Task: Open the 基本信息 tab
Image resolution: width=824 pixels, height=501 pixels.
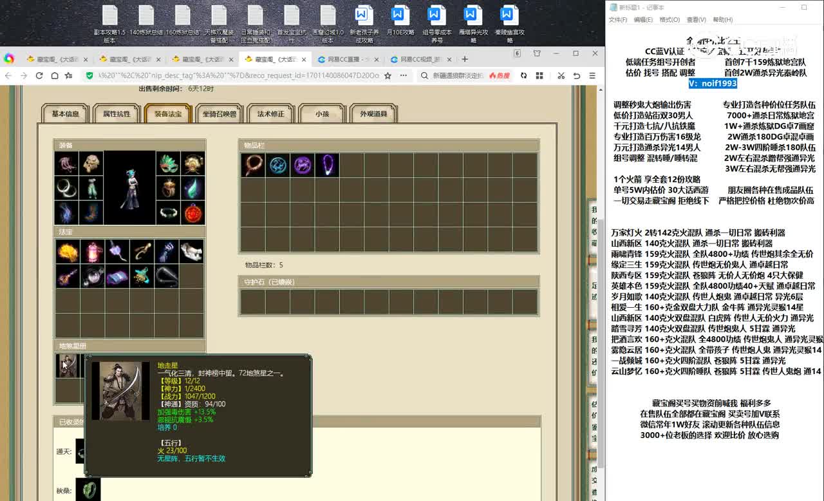Action: point(65,114)
